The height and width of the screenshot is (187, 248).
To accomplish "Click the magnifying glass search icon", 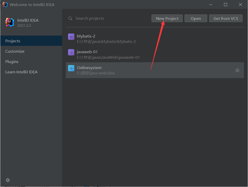I will 70,18.
